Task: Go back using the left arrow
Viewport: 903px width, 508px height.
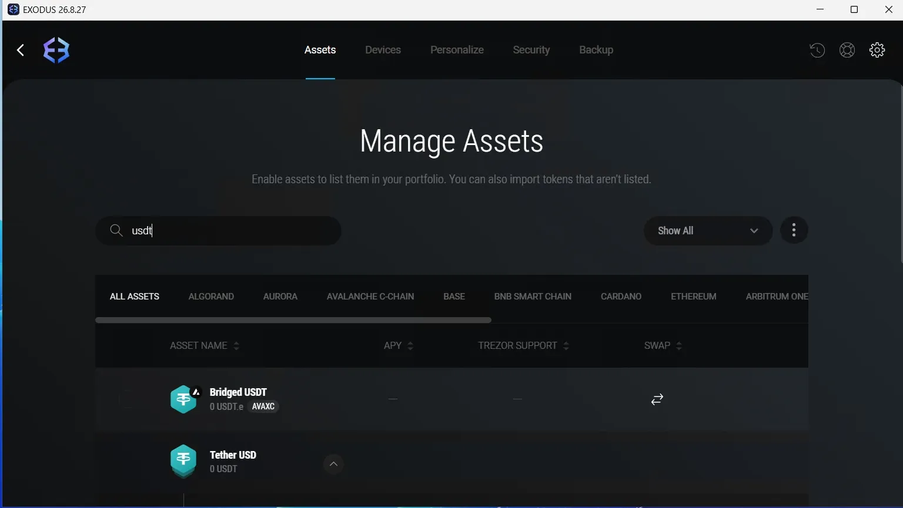Action: click(x=21, y=51)
